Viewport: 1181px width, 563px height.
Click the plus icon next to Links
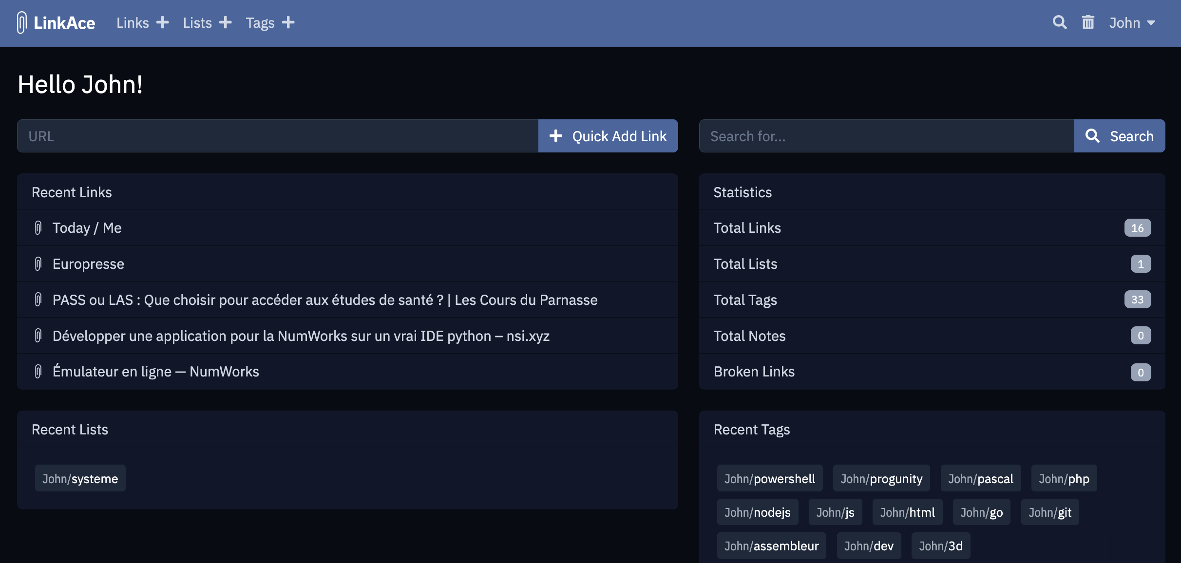(x=162, y=23)
